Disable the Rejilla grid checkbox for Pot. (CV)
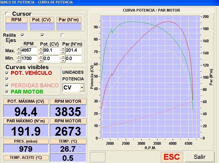 coord(42,35)
